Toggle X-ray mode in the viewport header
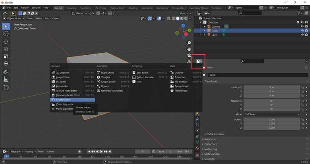The image size is (310, 164). pos(169,19)
